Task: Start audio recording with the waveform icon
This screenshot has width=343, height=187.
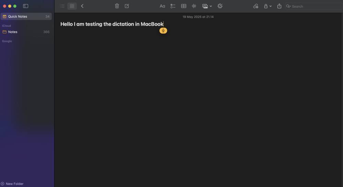Action: [194, 6]
